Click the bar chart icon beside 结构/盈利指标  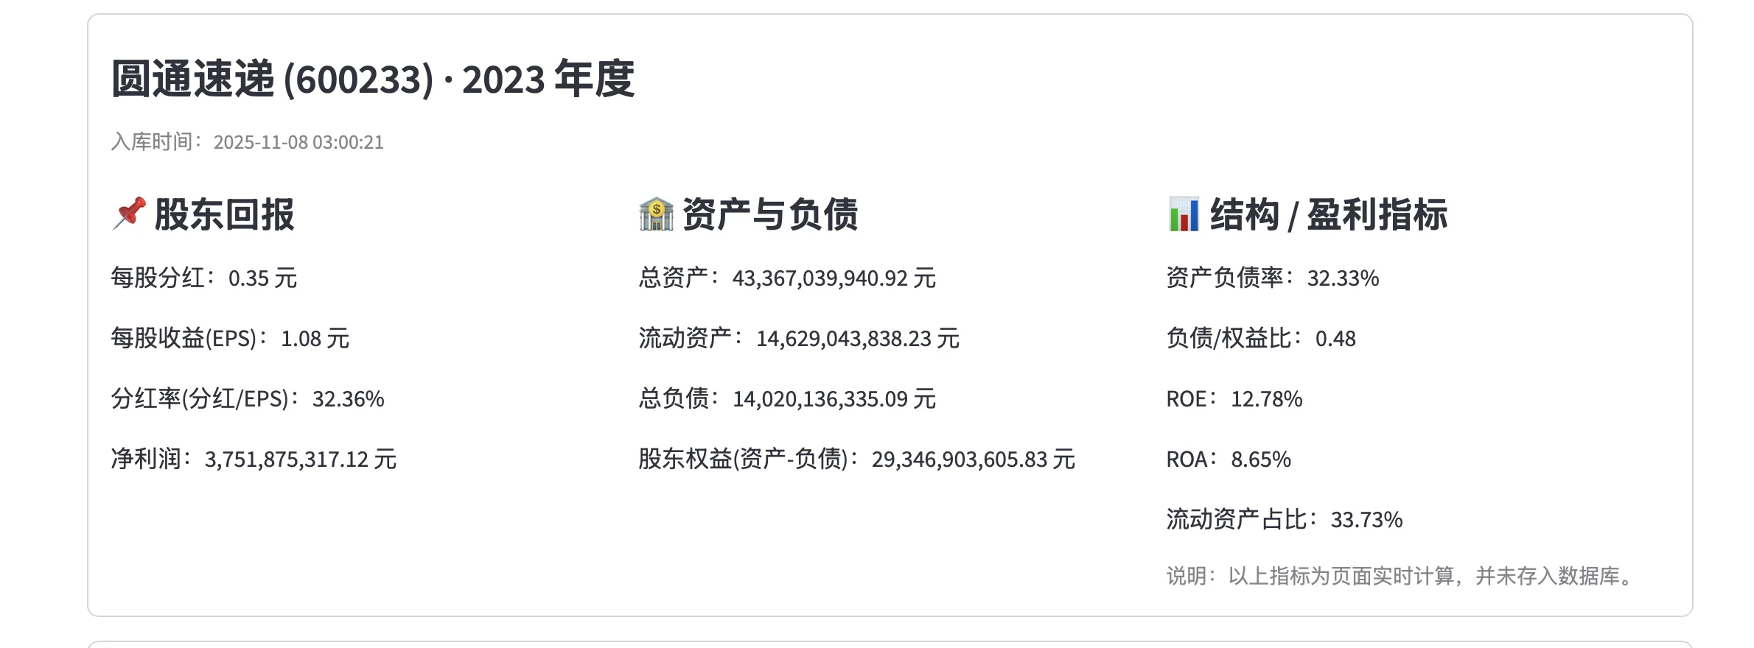click(1184, 214)
